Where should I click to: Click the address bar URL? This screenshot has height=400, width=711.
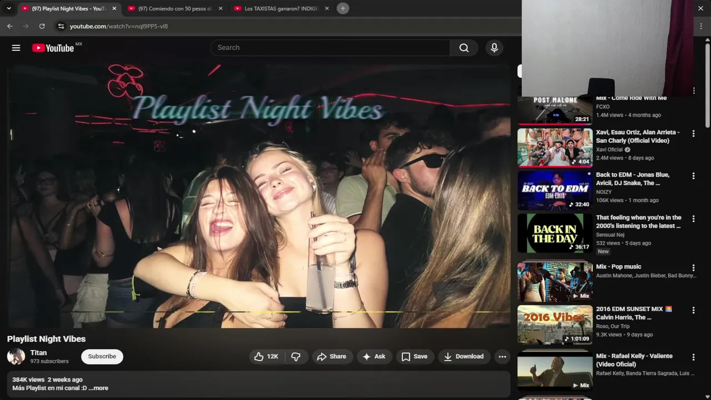point(119,26)
